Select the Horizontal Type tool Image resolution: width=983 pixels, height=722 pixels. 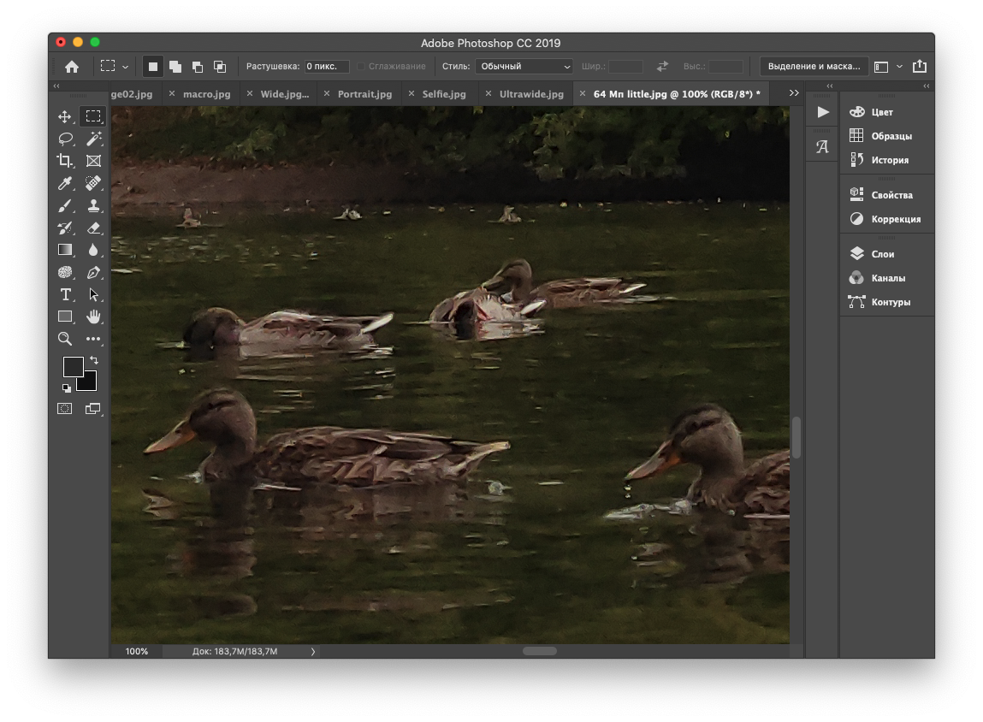click(65, 294)
